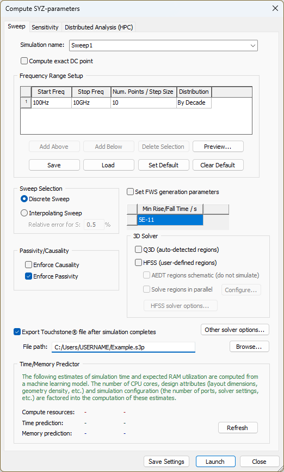Select row 1 header in frequency table
This screenshot has width=284, height=472.
point(26,102)
